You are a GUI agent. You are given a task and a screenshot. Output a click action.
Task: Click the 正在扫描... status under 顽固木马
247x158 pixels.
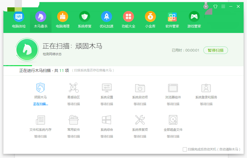tap(41, 104)
